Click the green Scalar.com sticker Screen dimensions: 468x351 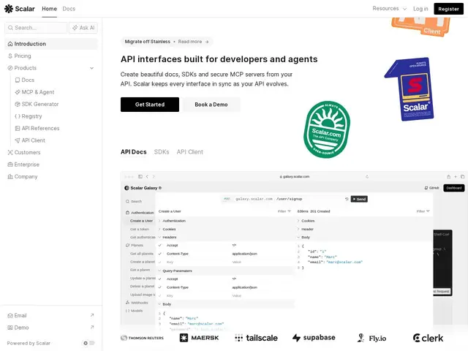327,129
